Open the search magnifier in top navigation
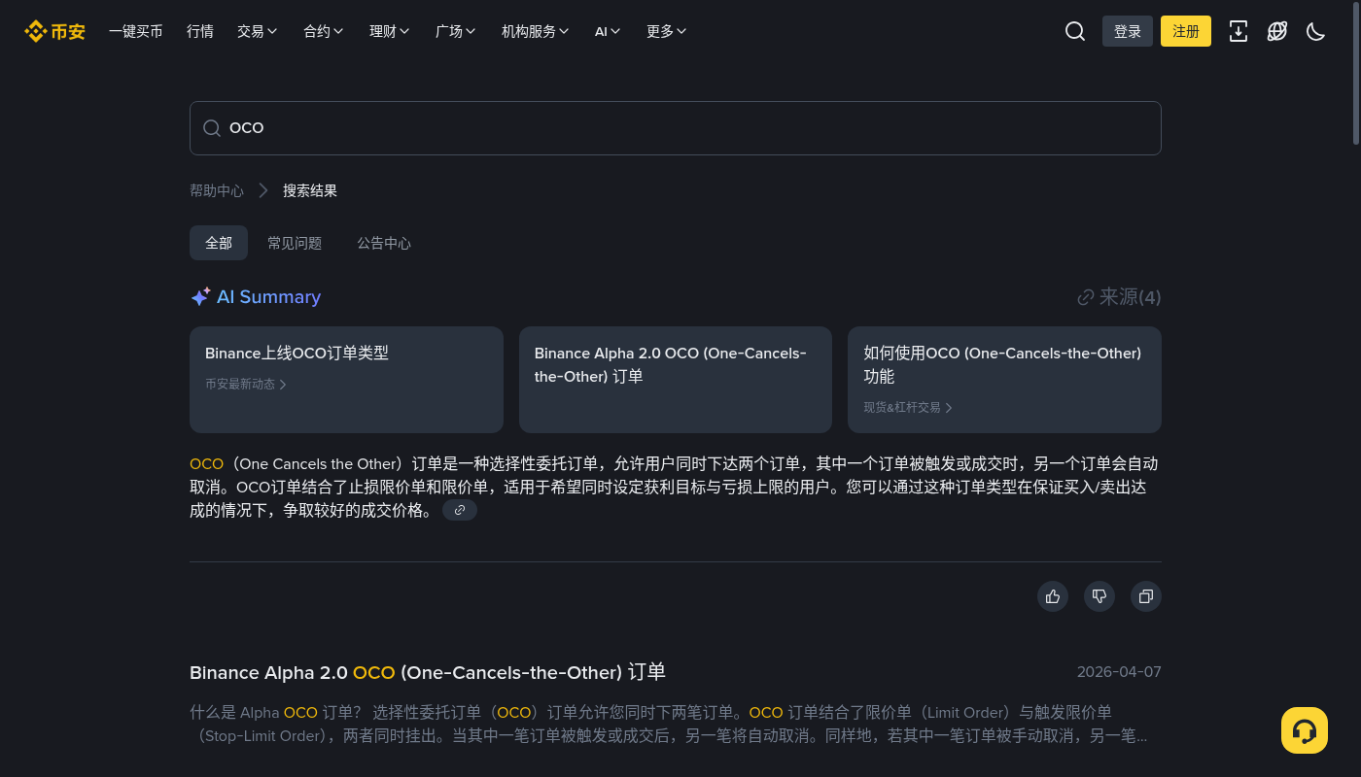 (1075, 31)
